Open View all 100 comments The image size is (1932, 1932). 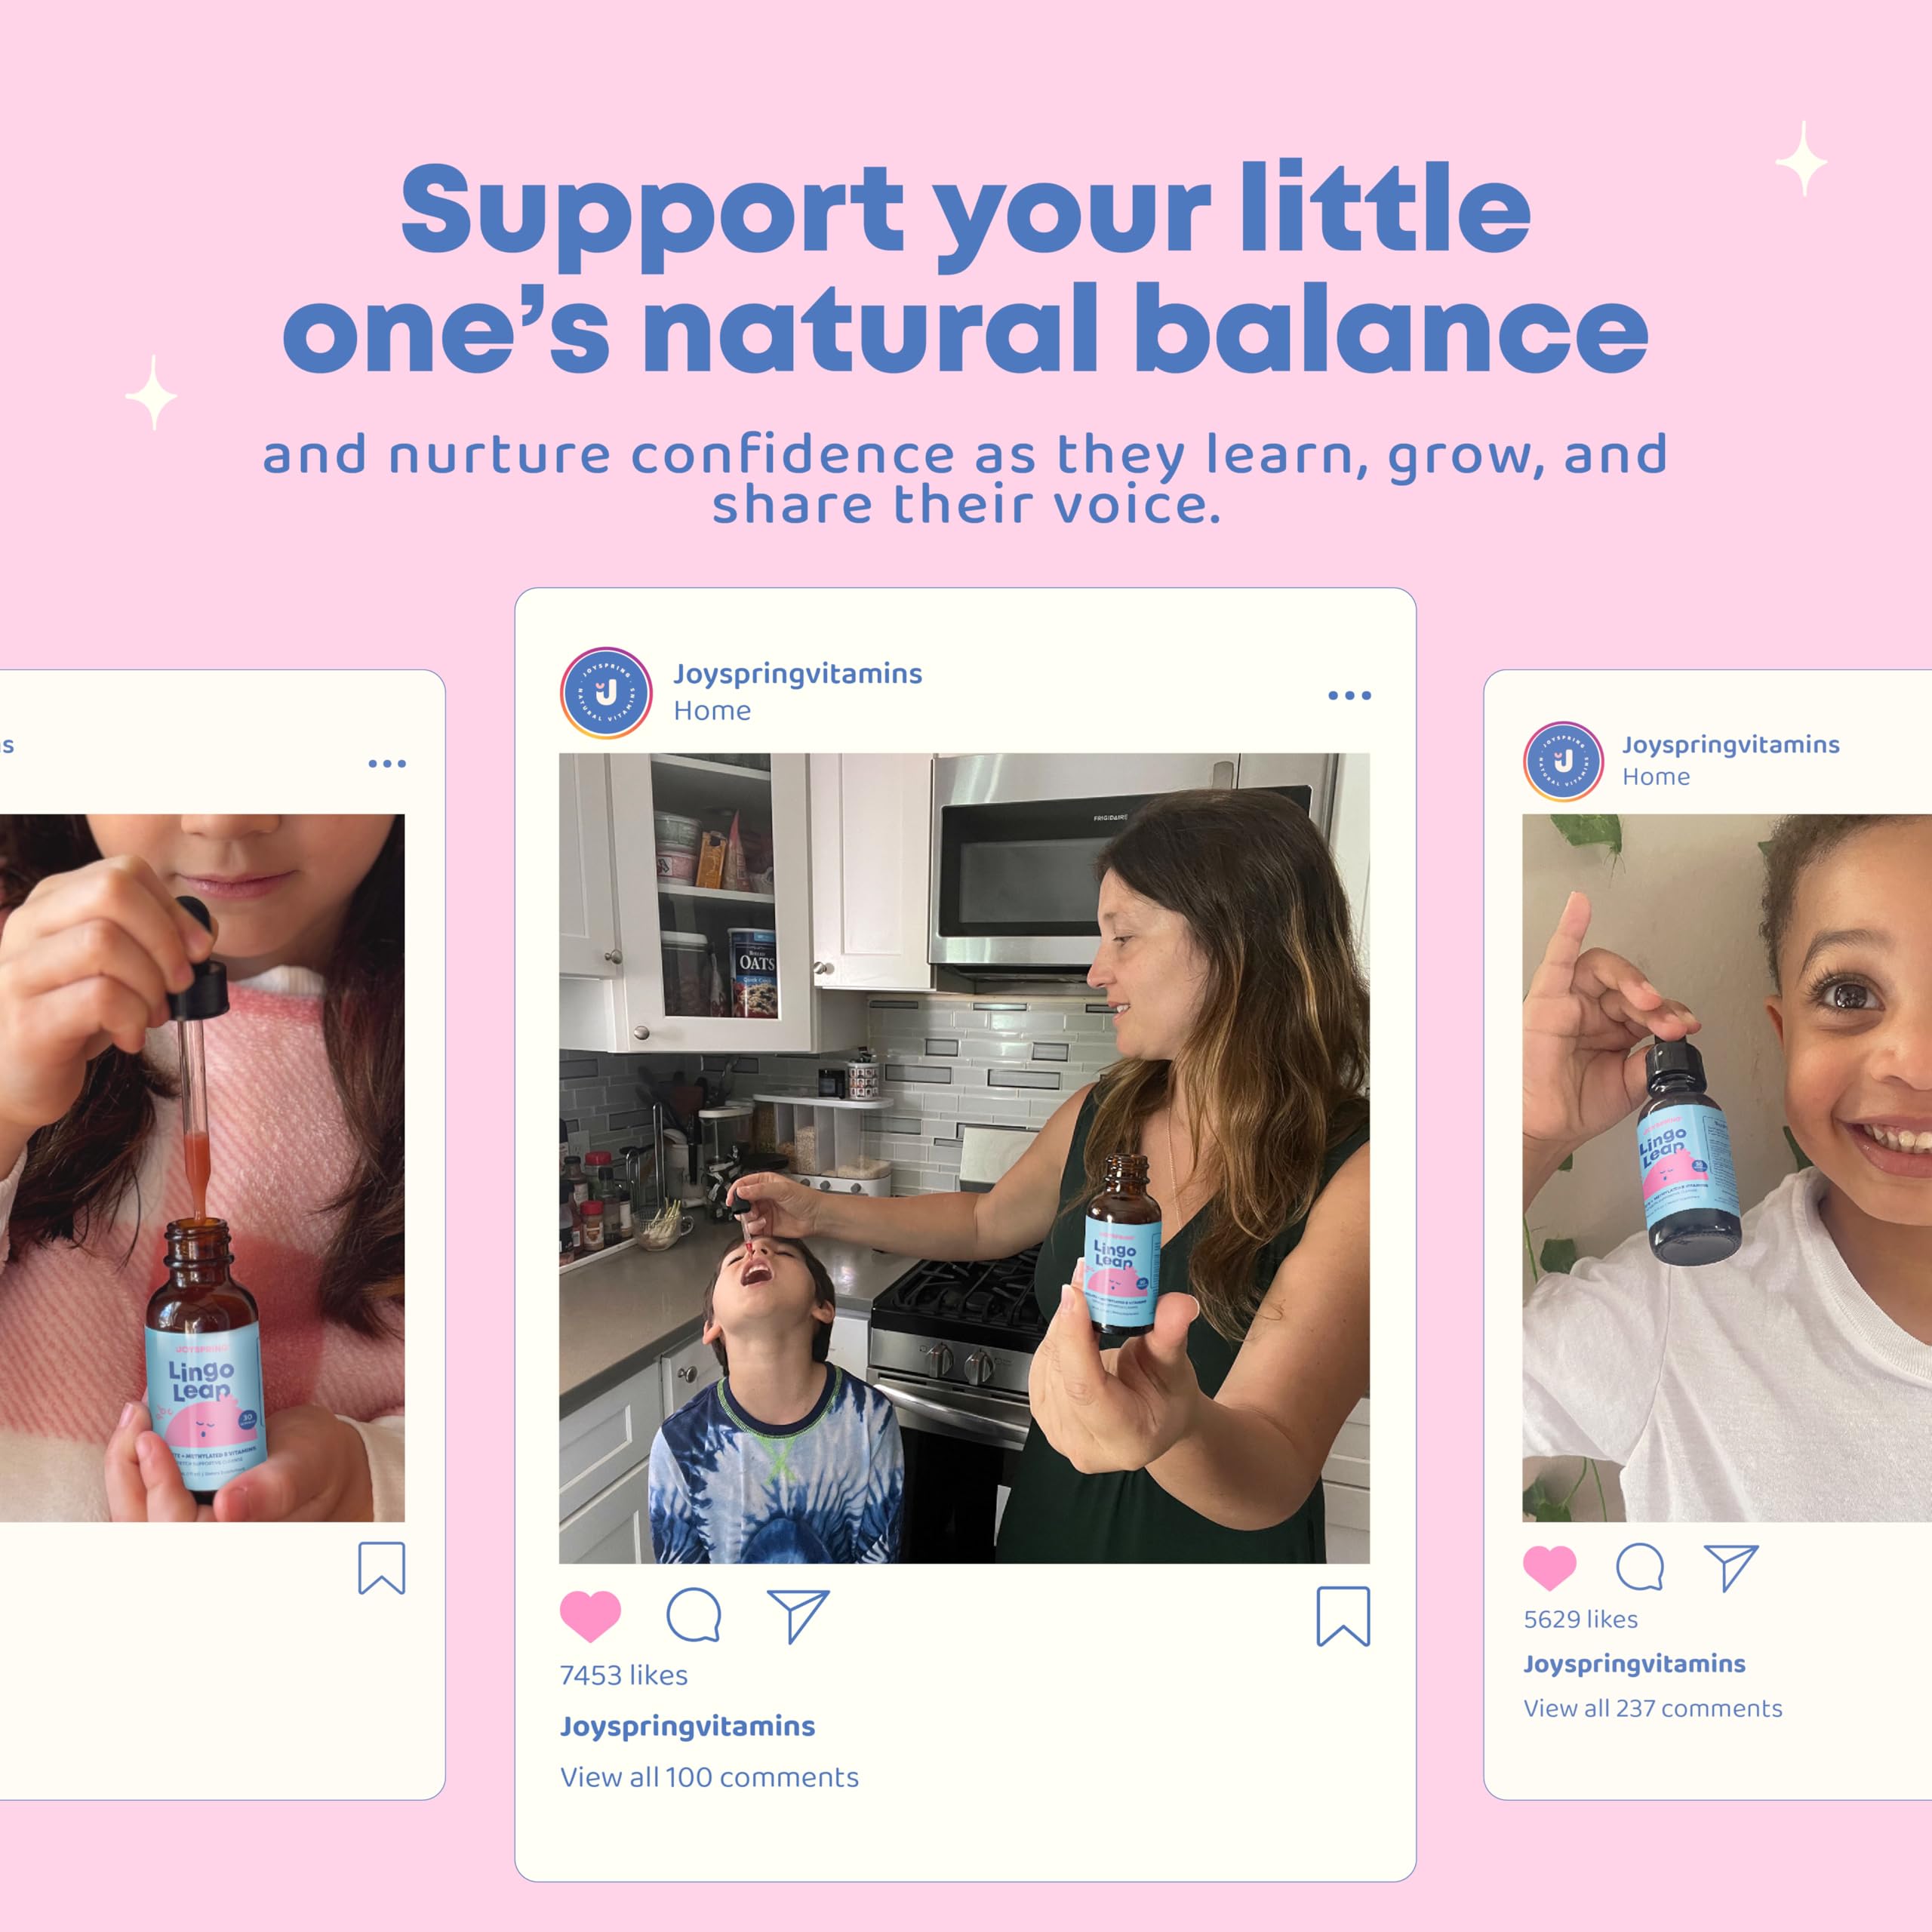709,1777
